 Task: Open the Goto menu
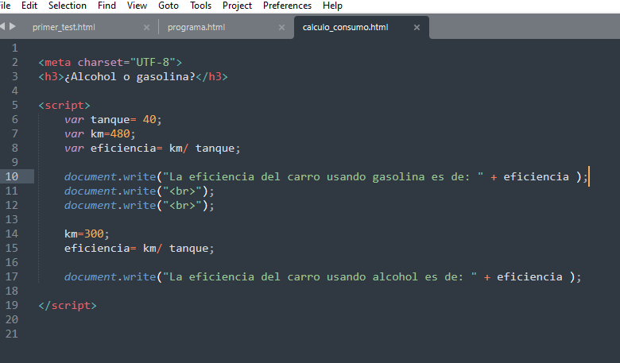[x=169, y=6]
